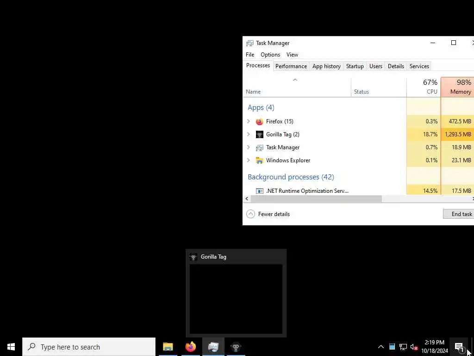474x356 pixels.
Task: Open Firefox from the taskbar
Action: (x=190, y=347)
